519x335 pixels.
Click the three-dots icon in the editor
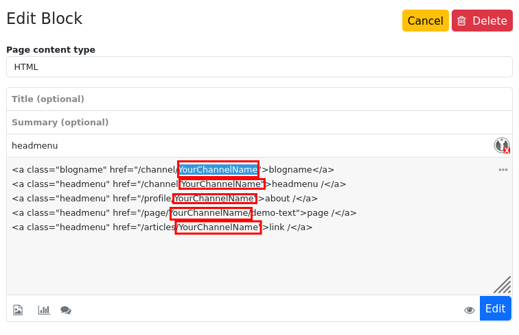point(503,169)
